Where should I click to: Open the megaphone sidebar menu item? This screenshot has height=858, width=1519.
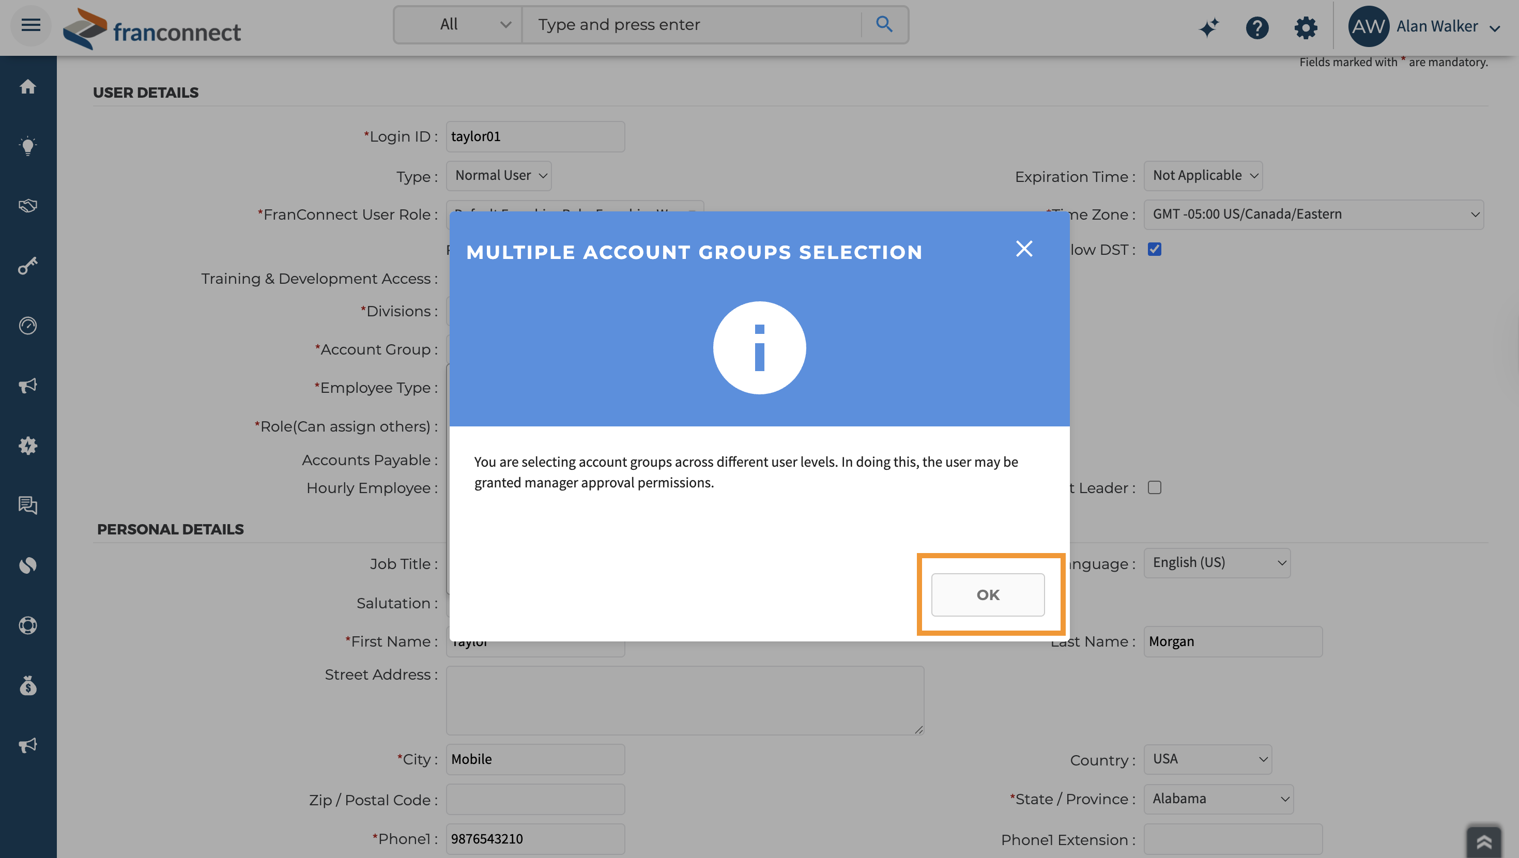(28, 386)
